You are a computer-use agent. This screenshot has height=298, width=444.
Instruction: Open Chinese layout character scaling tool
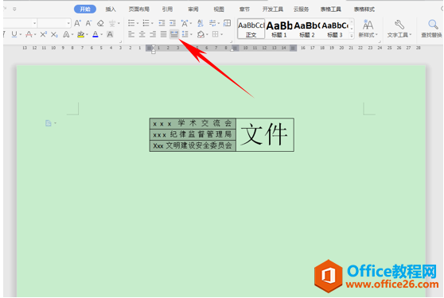pyautogui.click(x=185, y=23)
